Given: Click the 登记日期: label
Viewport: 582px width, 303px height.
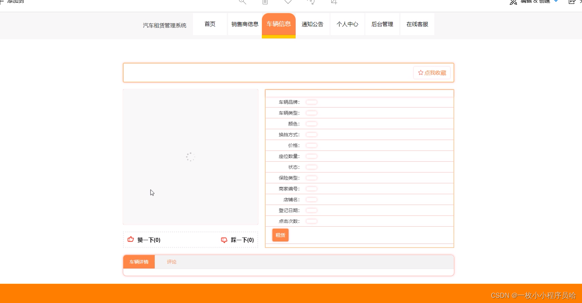Looking at the screenshot, I should click(289, 210).
